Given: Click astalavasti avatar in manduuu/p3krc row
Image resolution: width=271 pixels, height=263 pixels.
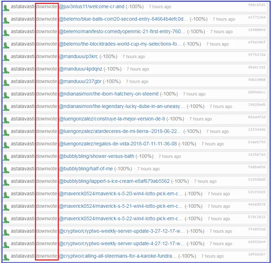Looking at the screenshot, I should point(6,57).
